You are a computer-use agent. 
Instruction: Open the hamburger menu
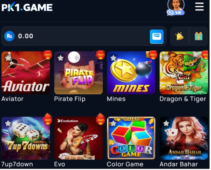199,7
